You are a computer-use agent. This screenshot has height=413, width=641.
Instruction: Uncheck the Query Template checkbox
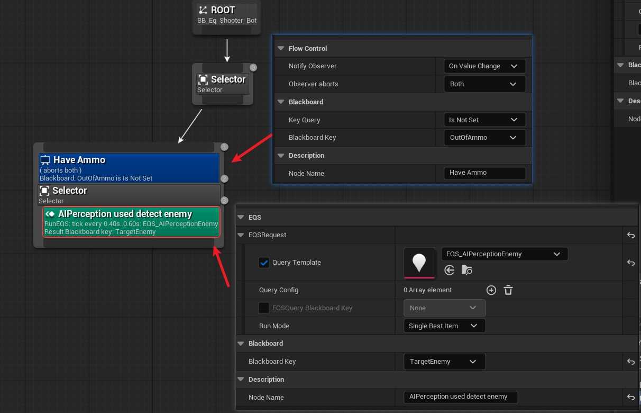(x=264, y=263)
